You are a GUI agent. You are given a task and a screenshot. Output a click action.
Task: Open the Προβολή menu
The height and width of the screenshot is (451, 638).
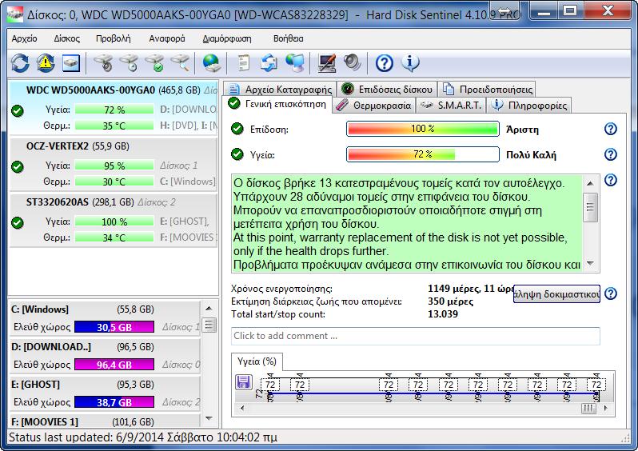tap(113, 38)
